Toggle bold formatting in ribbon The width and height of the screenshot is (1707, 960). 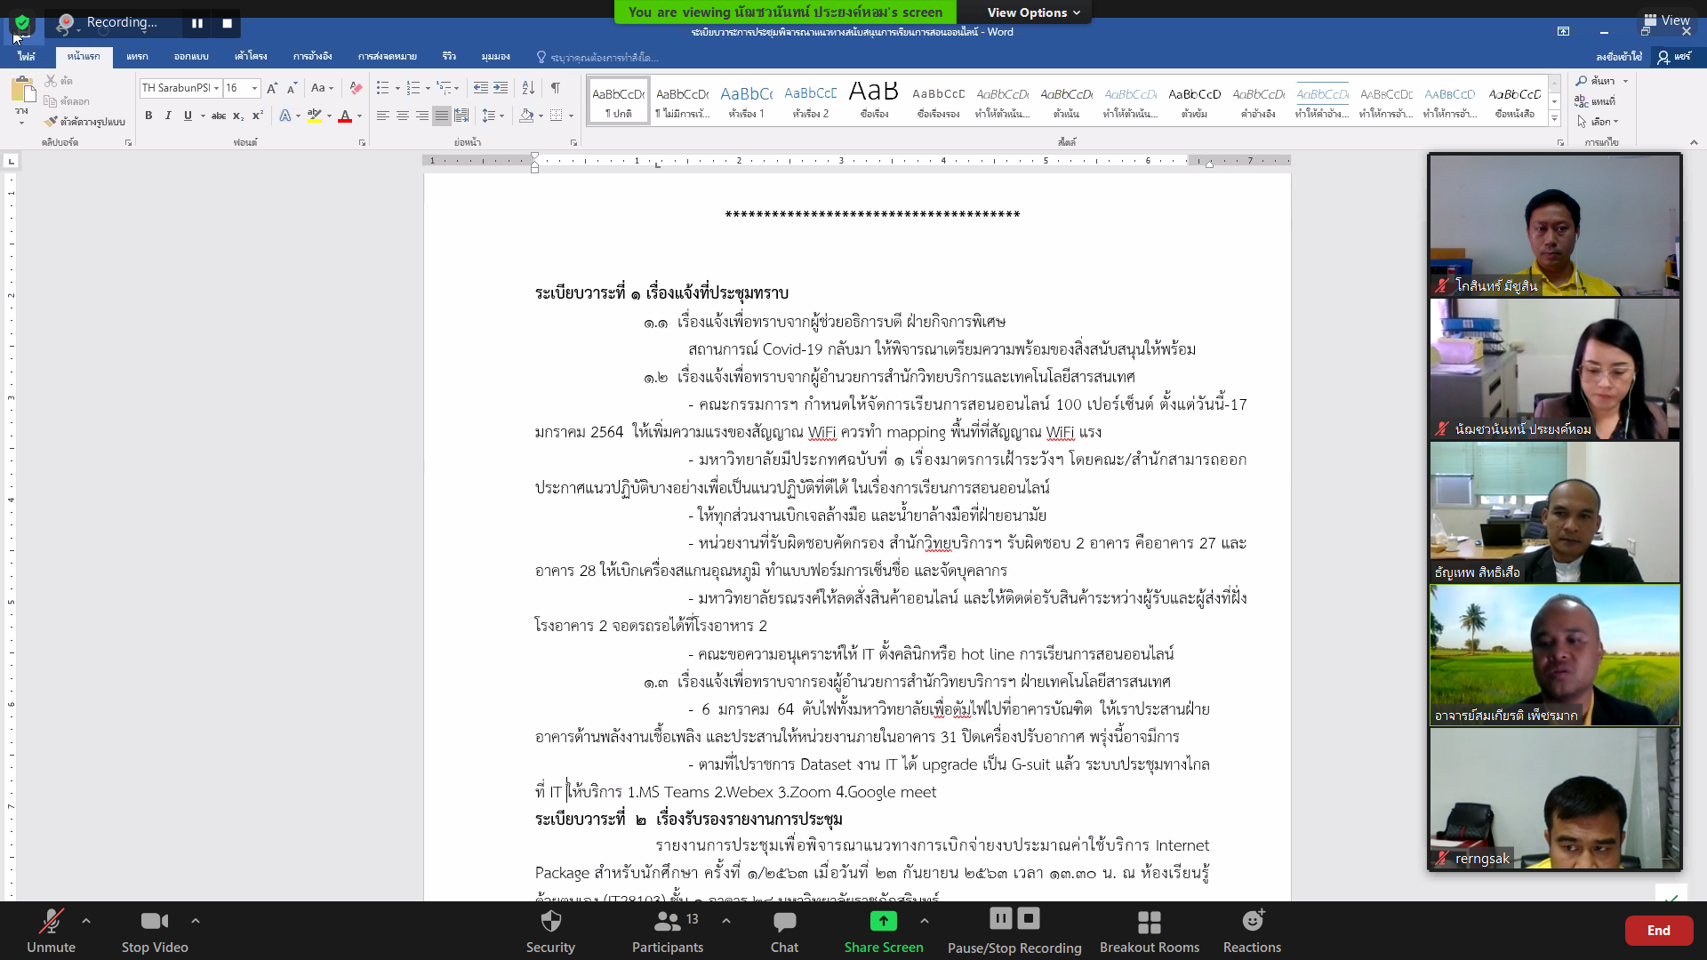(x=148, y=116)
